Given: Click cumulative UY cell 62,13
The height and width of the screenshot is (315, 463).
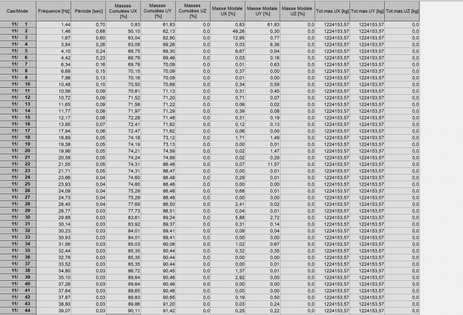Looking at the screenshot, I should [158, 31].
